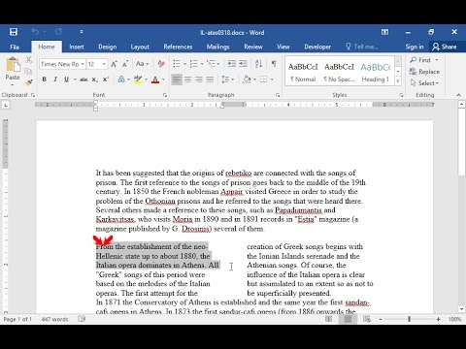Viewport: 466px width, 349px height.
Task: Click the Tell me search box
Action: point(362,47)
